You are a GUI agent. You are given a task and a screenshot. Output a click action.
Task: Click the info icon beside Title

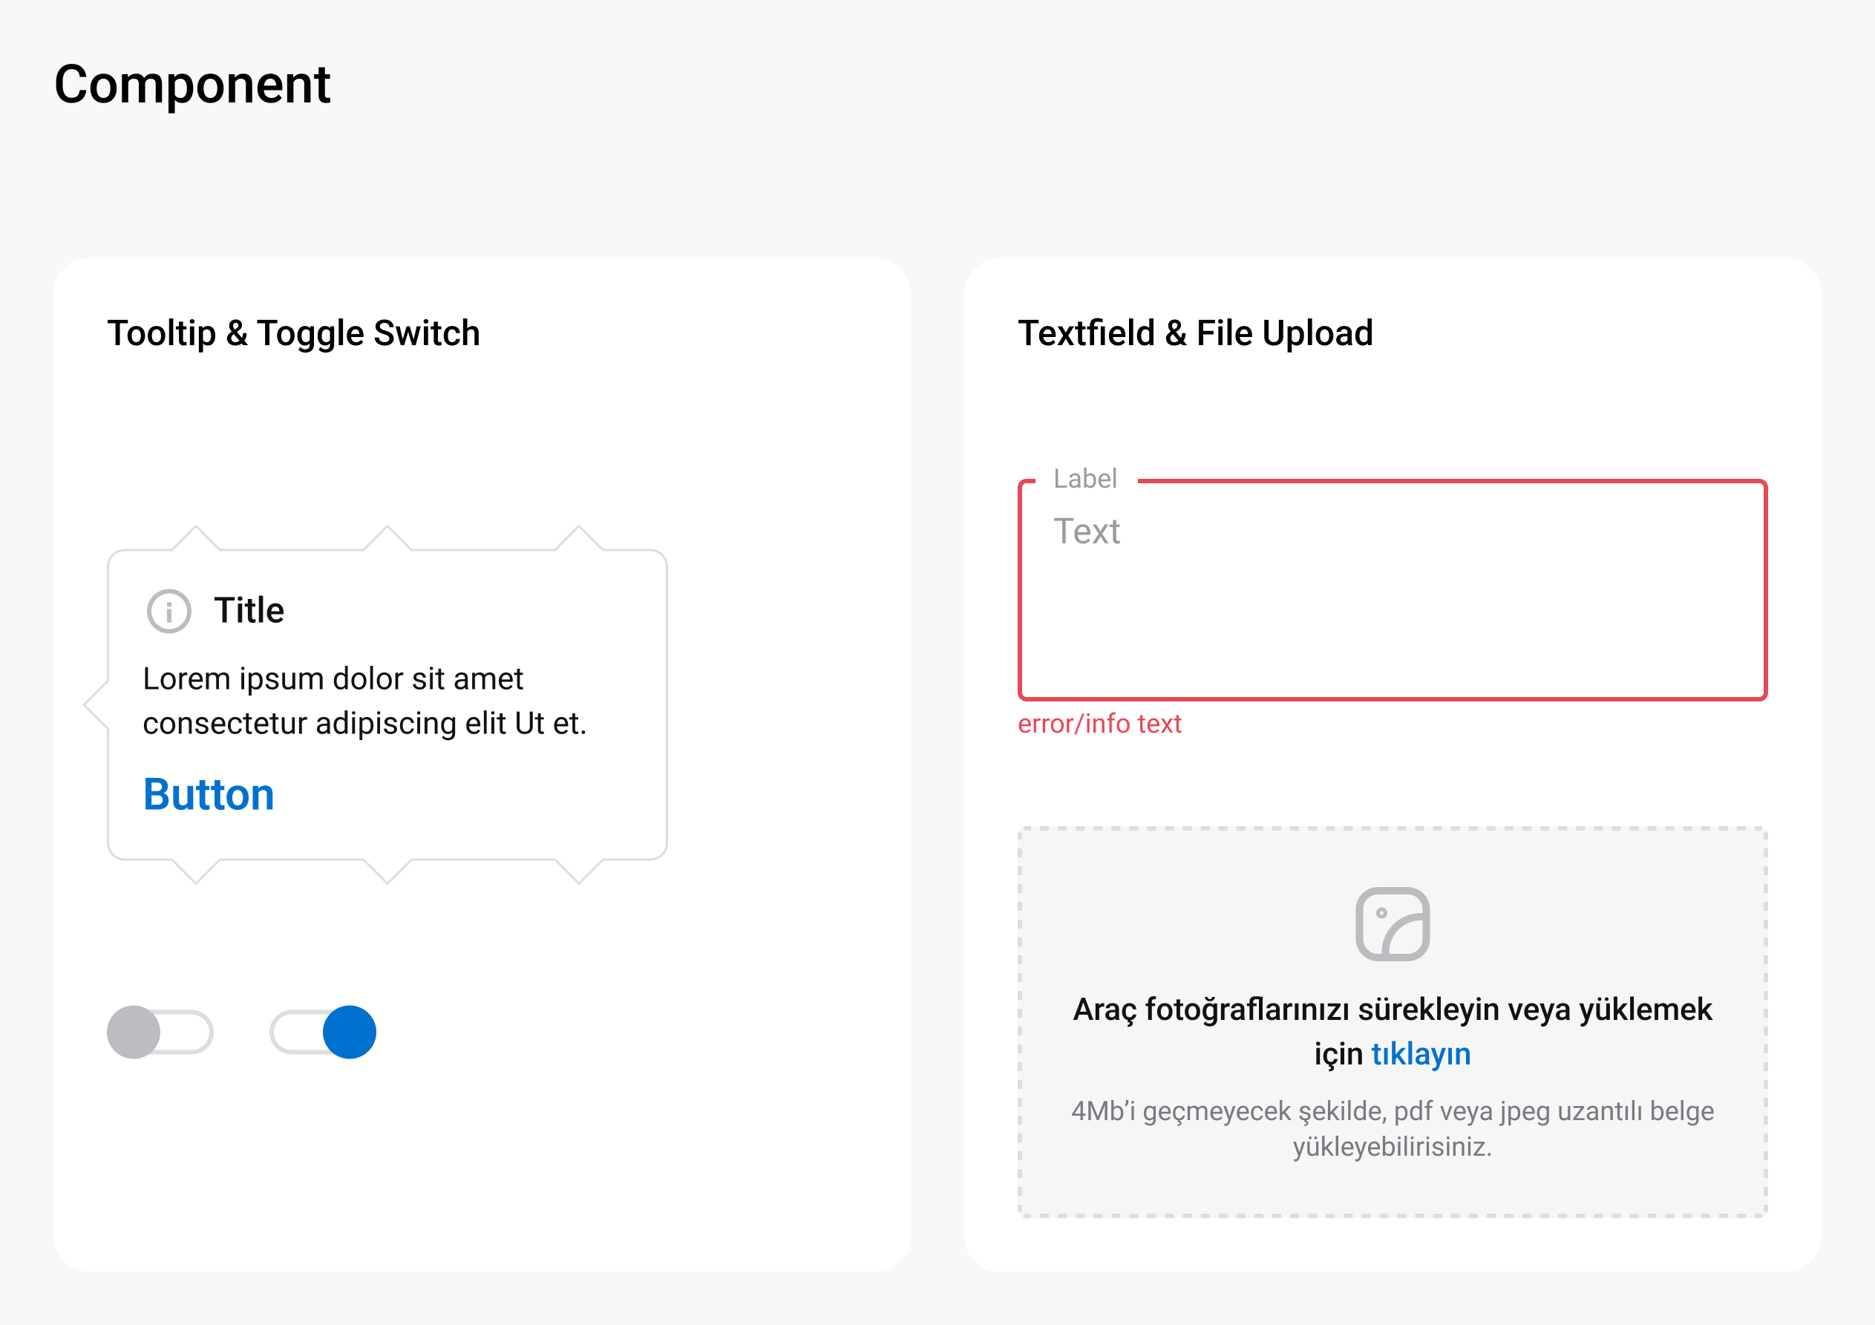[x=169, y=611]
